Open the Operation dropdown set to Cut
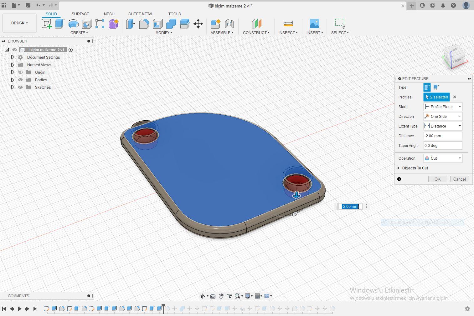Screen dimensions: 474x316 point(443,158)
